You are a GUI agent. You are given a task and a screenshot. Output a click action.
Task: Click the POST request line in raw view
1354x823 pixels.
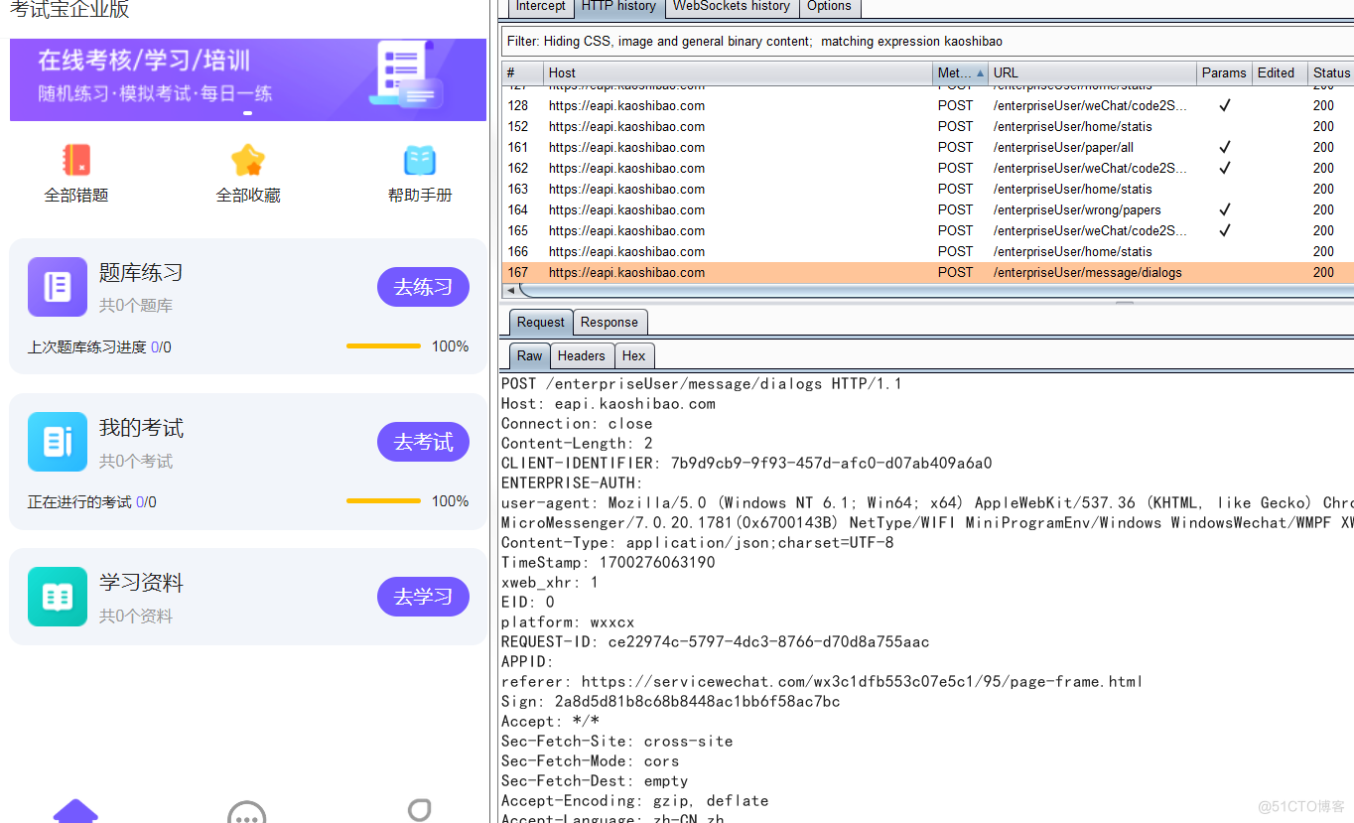click(702, 384)
